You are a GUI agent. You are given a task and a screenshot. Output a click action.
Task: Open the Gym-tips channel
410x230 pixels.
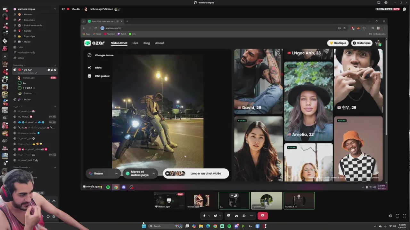click(x=35, y=36)
